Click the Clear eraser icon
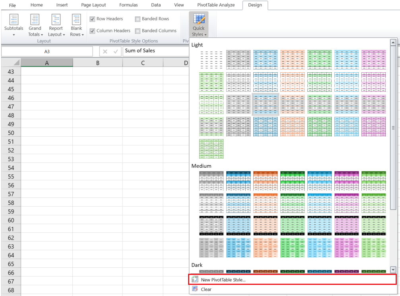400x296 pixels. (x=195, y=289)
